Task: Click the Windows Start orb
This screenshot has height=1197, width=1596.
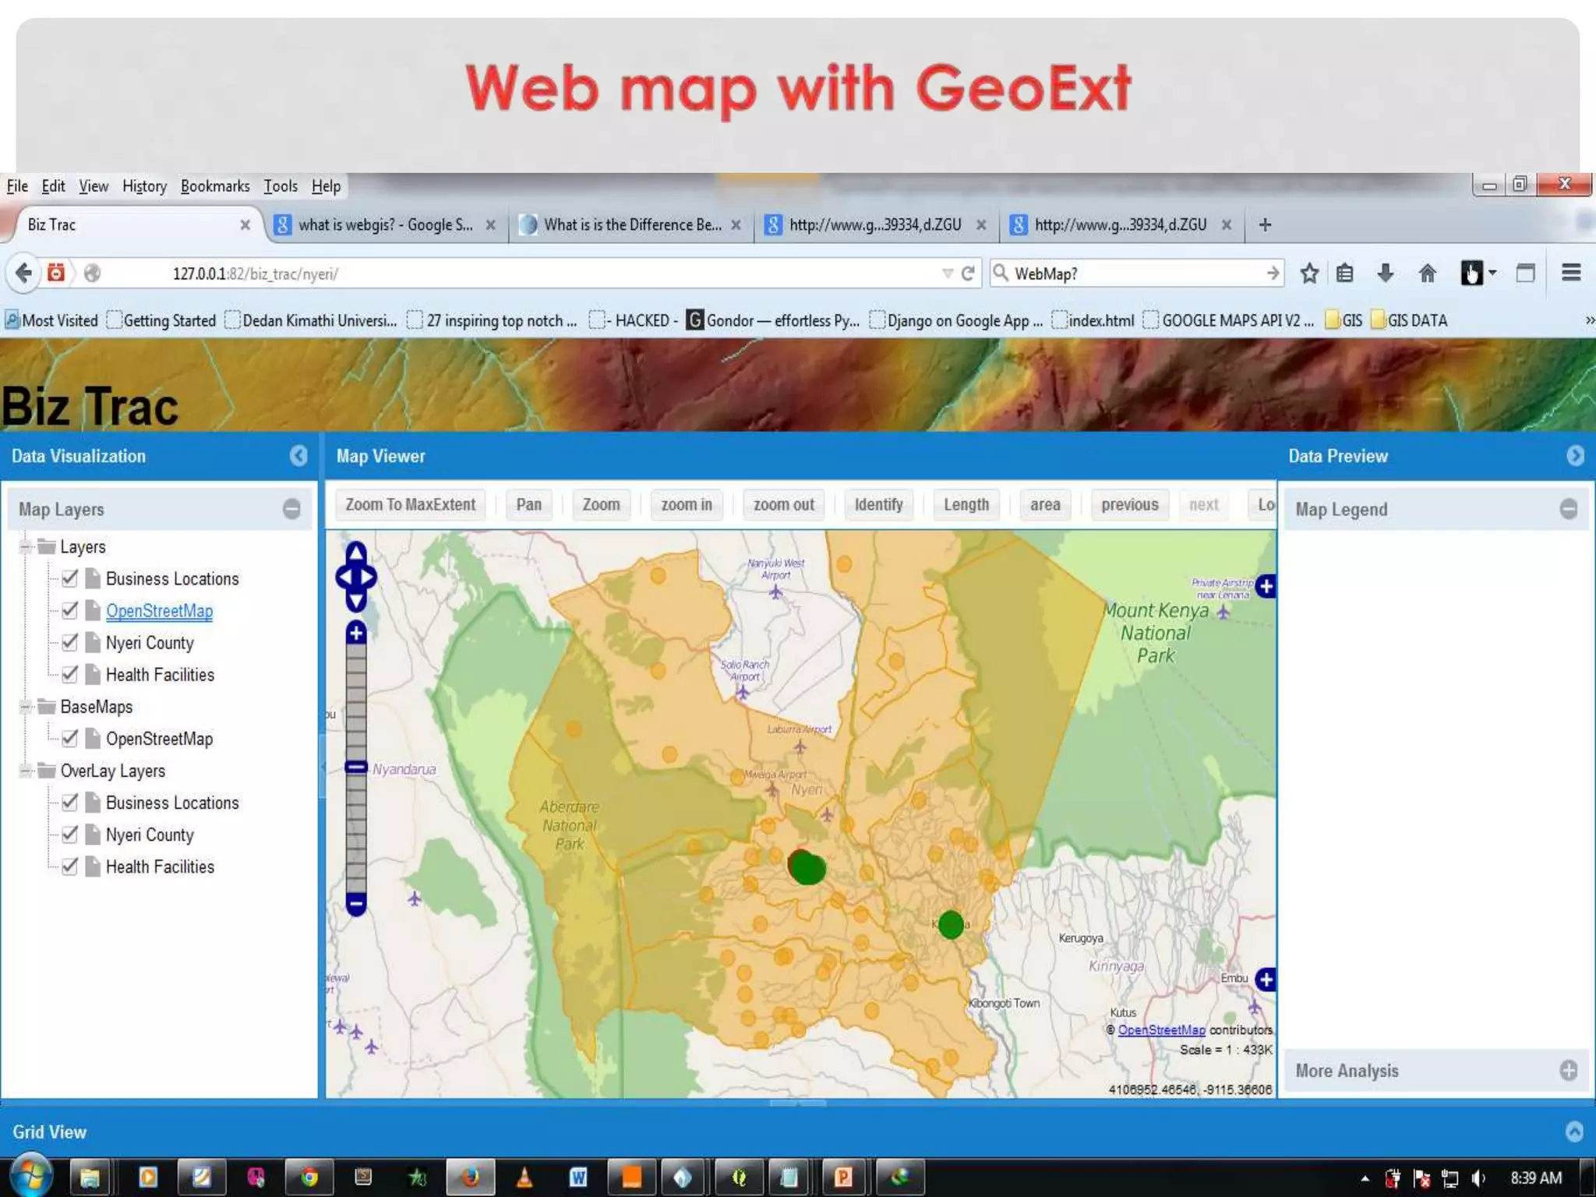Action: (x=30, y=1176)
